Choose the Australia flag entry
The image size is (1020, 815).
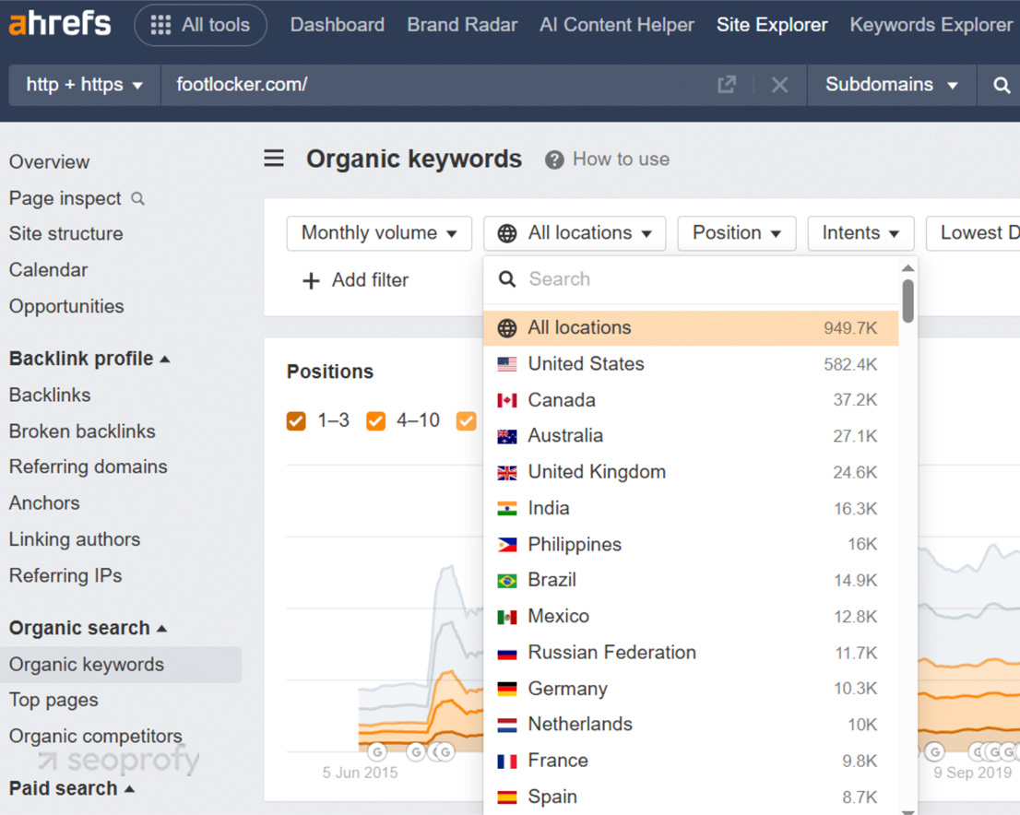[691, 436]
